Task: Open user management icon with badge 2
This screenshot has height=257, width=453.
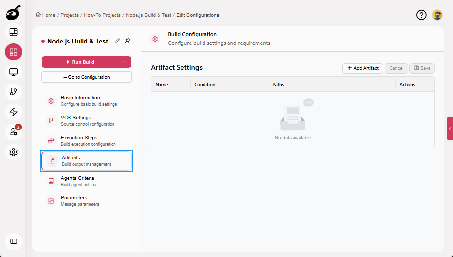Action: coord(13,132)
